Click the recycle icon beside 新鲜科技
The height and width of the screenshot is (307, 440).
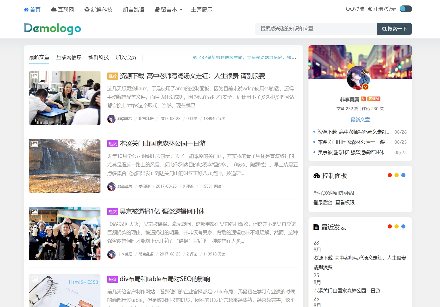tap(87, 10)
